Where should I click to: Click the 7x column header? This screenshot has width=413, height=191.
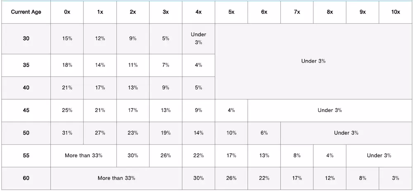pyautogui.click(x=297, y=12)
